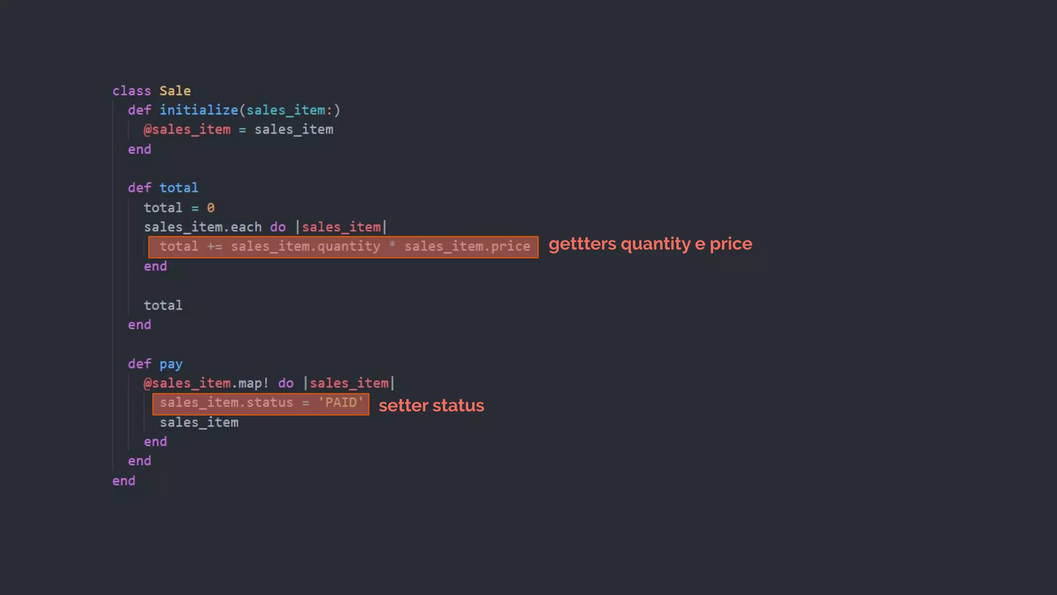Click the initialize method name

(x=198, y=110)
